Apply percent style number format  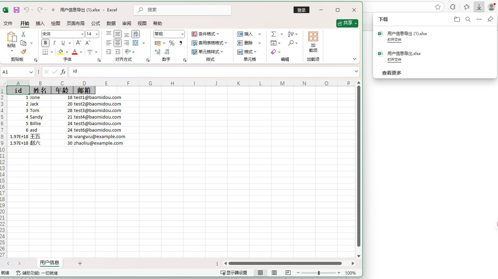click(171, 43)
